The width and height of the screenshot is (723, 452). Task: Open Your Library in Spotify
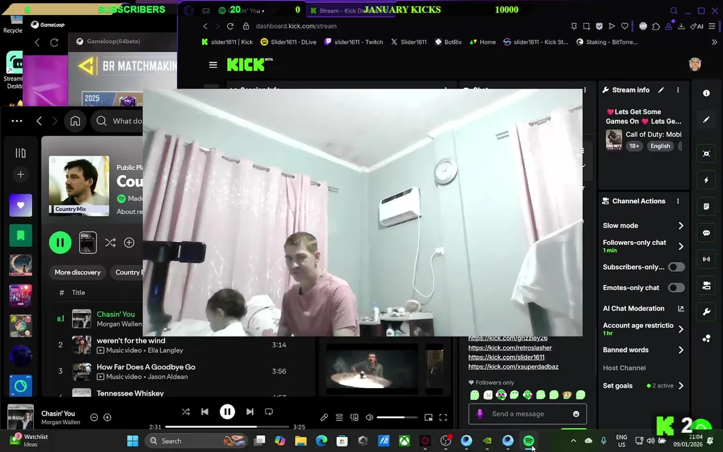coord(21,153)
